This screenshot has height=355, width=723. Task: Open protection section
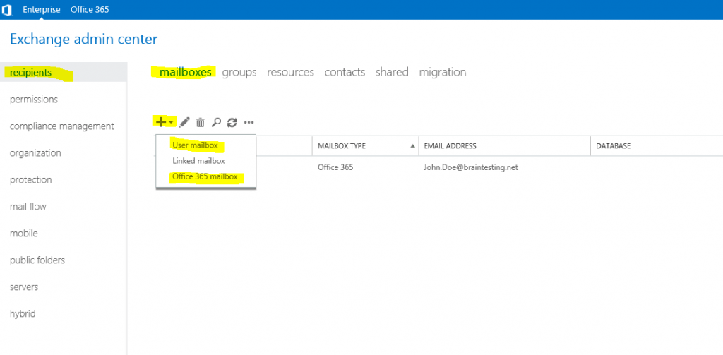[31, 179]
